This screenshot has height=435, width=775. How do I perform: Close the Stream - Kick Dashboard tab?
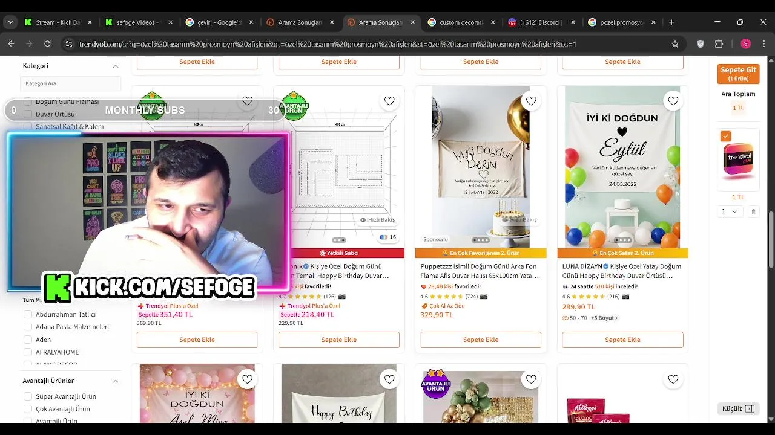(x=90, y=22)
